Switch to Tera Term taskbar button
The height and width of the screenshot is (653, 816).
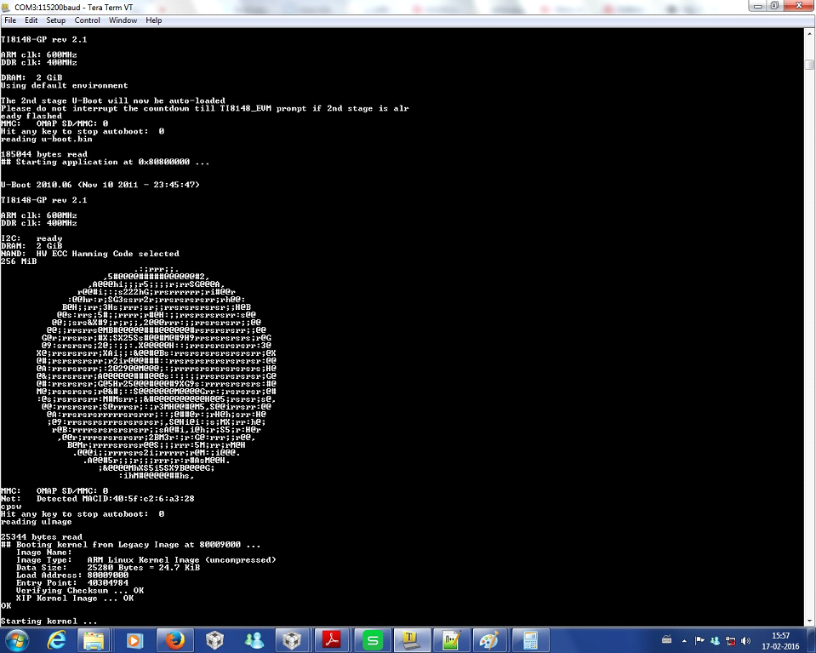tap(411, 640)
